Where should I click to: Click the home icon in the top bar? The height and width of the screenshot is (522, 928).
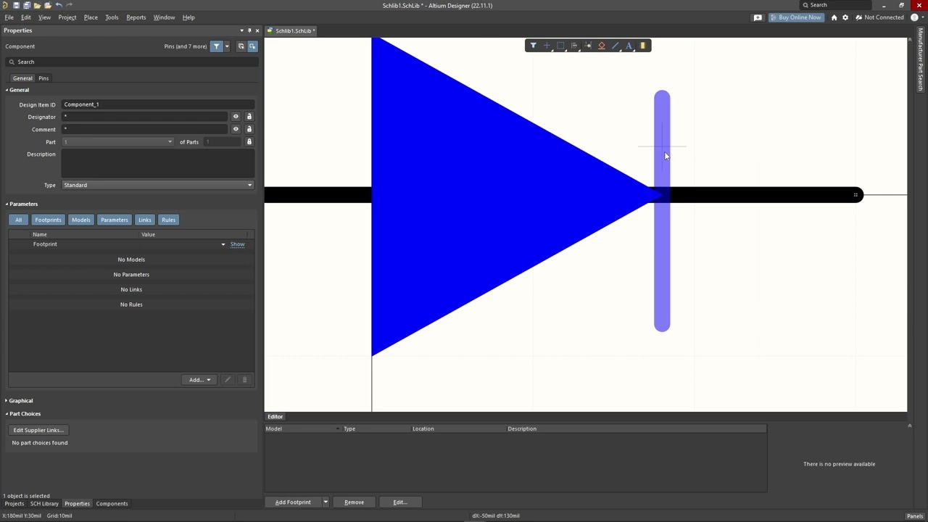[834, 17]
